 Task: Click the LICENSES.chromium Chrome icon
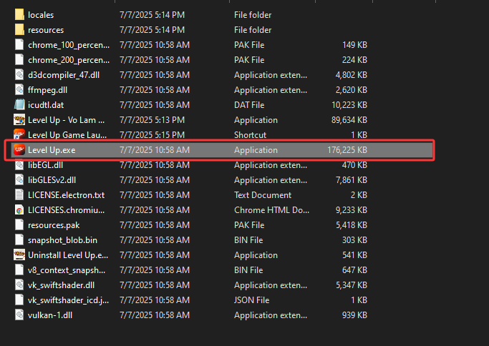coord(19,210)
